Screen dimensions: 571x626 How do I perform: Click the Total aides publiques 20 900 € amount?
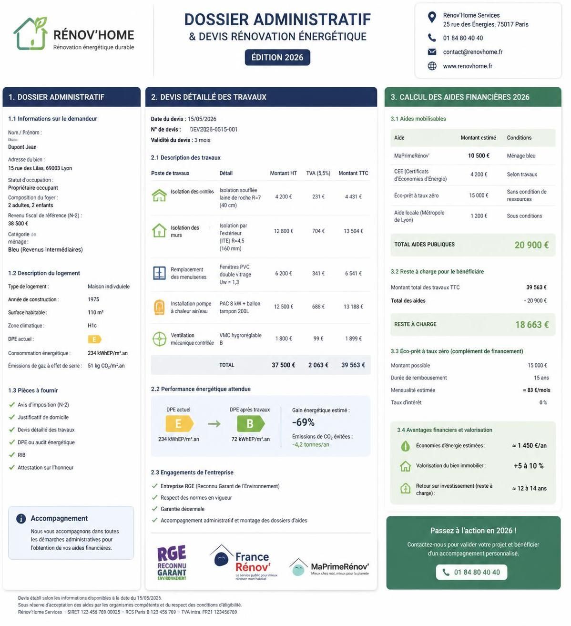[531, 245]
